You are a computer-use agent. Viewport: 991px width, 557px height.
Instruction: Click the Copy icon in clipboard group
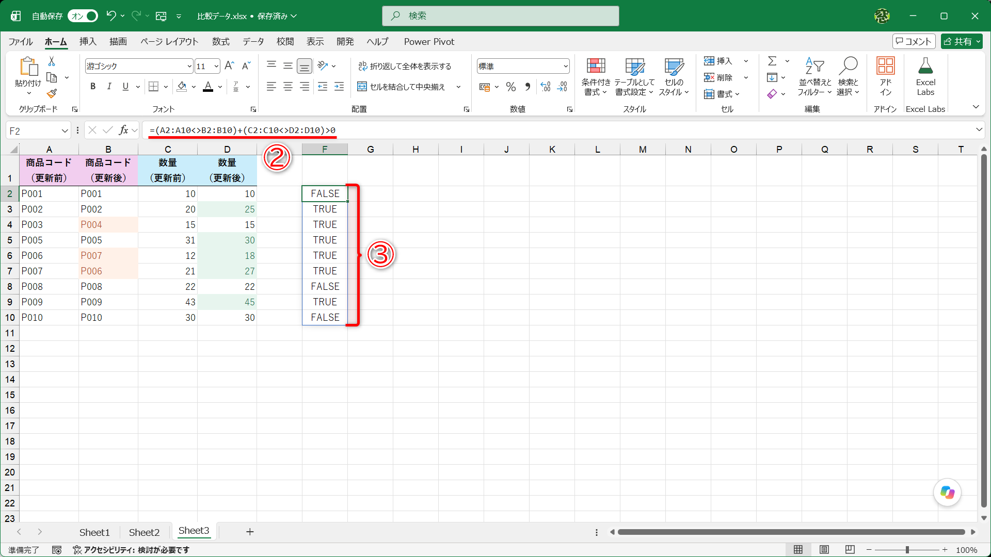pos(52,77)
